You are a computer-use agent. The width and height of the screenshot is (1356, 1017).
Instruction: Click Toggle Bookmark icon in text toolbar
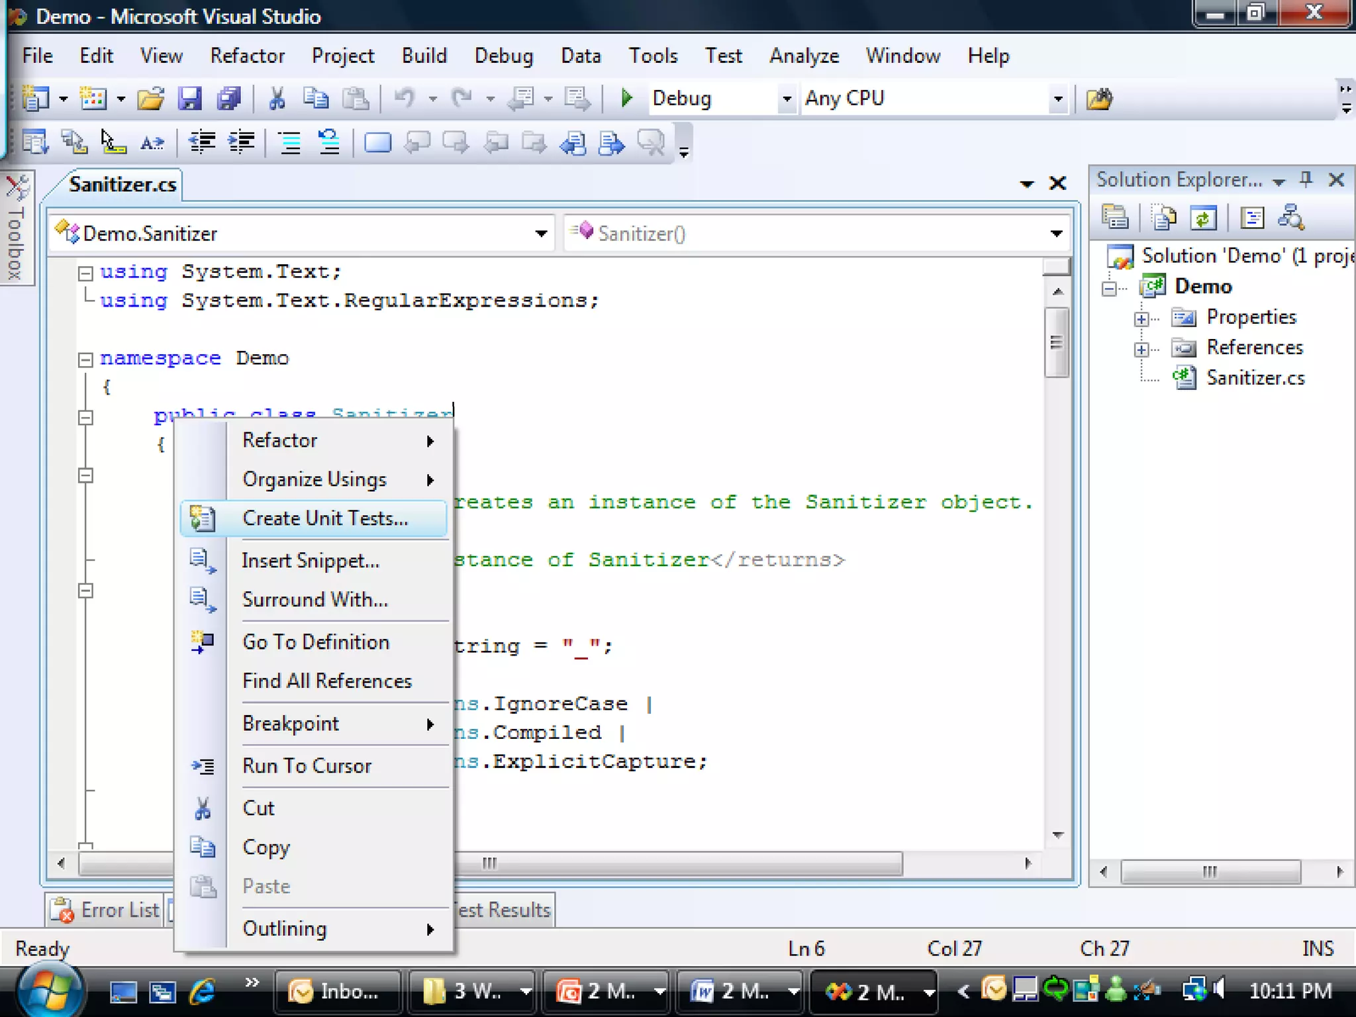[x=377, y=142]
